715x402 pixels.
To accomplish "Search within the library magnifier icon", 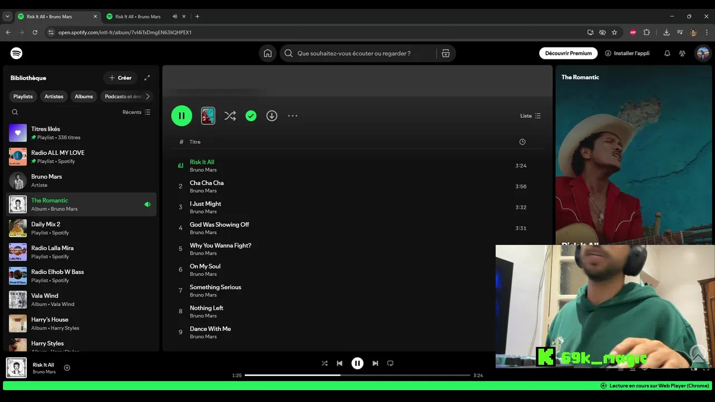I will [x=15, y=112].
